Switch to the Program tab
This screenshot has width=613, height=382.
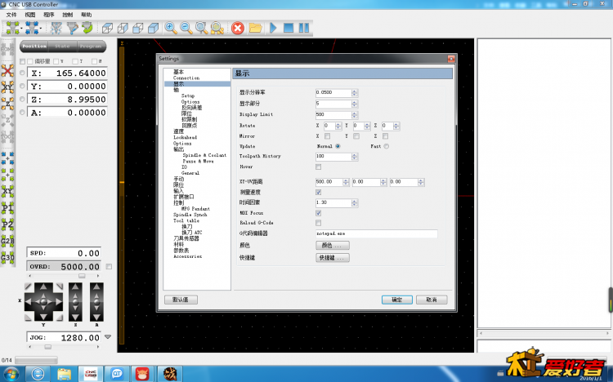92,46
